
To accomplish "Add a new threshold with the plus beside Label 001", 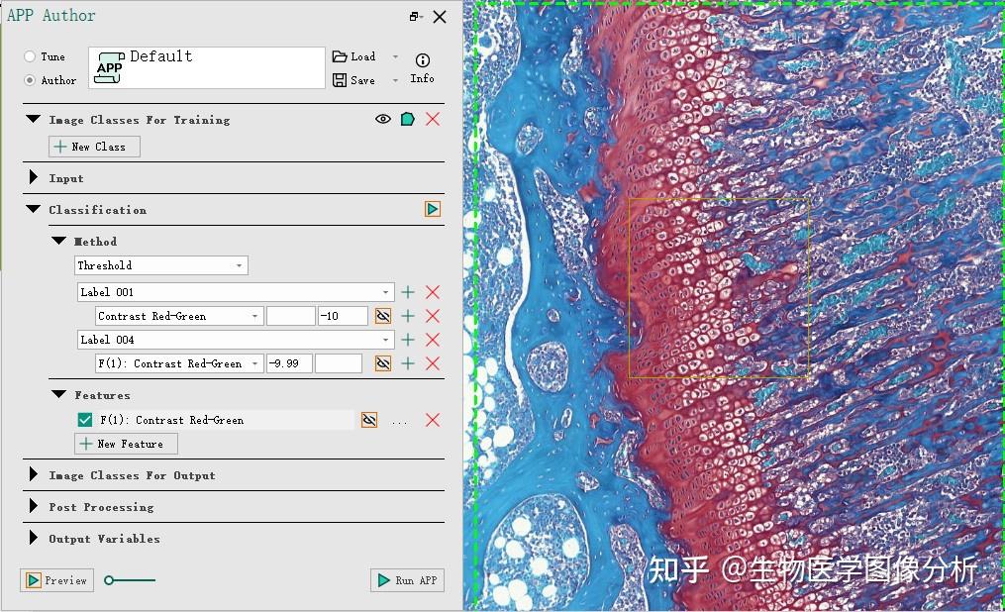I will [407, 291].
